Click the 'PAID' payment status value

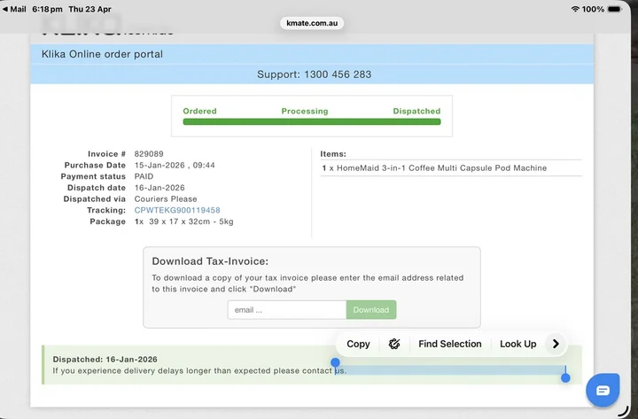click(x=144, y=176)
